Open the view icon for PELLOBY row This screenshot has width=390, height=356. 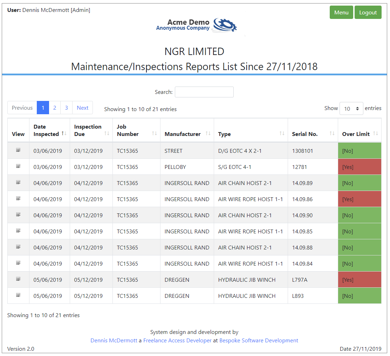(x=18, y=166)
